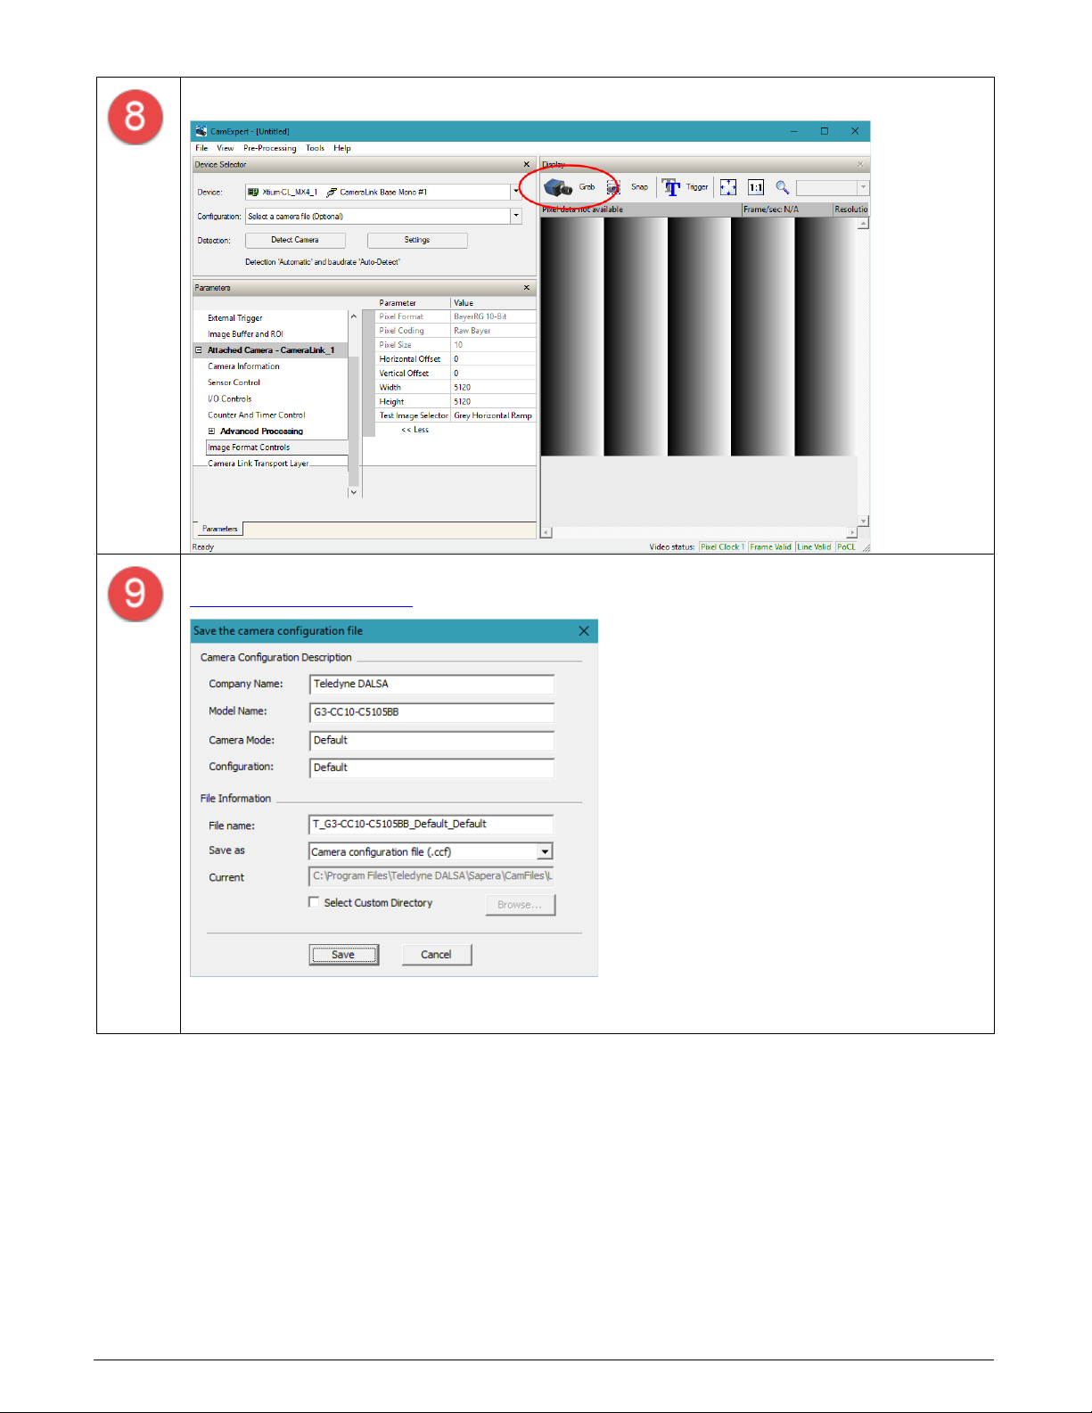1092x1413 pixels.
Task: Collapse Attached Camera - CameraLink_1 node
Action: (199, 350)
